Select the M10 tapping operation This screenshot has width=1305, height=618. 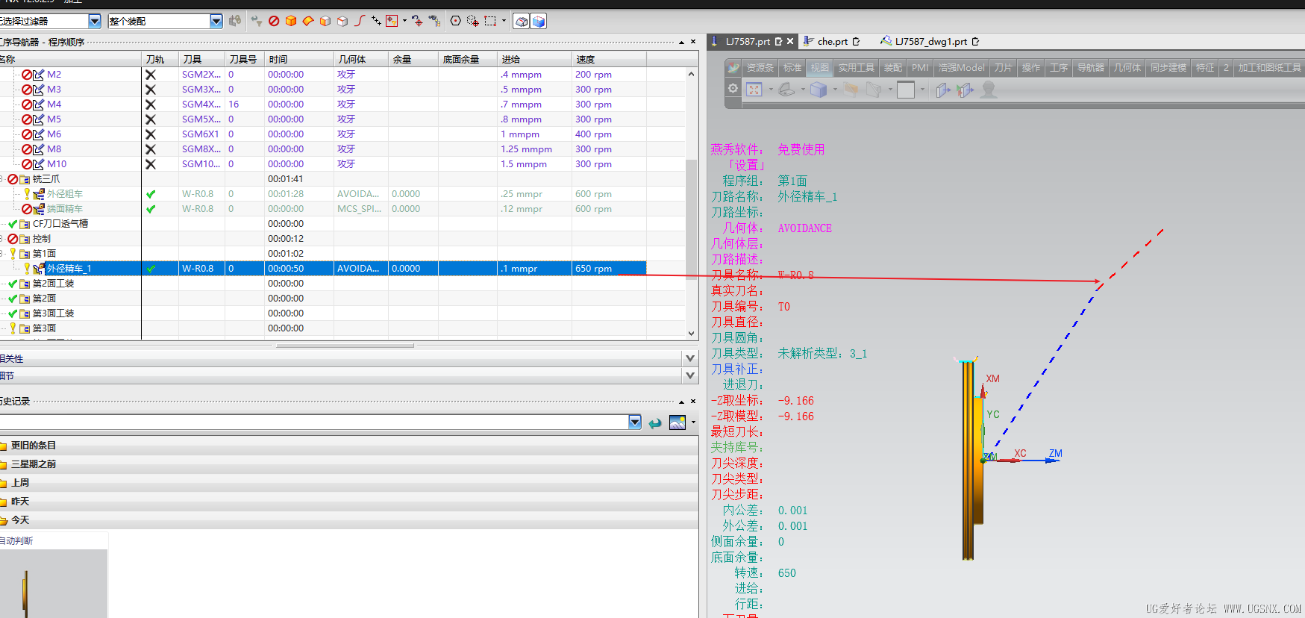coord(57,163)
